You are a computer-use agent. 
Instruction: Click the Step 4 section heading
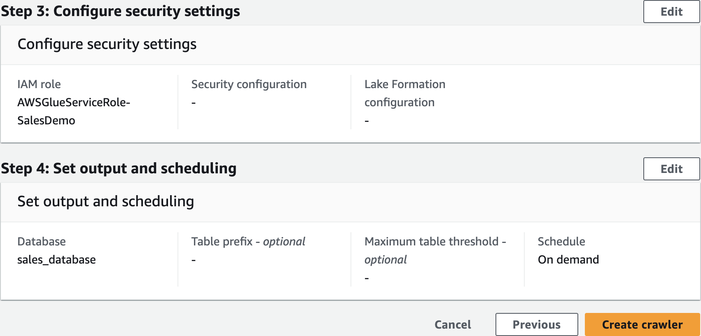pos(119,169)
